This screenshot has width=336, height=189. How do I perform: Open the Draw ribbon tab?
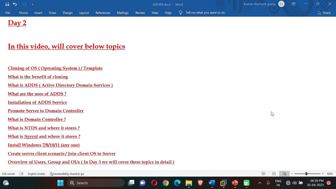click(x=52, y=13)
